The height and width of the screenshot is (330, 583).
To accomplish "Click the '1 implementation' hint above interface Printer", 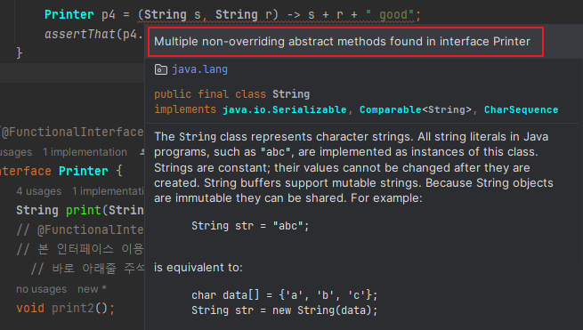I will [x=85, y=152].
